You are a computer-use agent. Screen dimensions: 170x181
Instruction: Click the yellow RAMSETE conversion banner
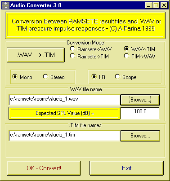tap(85, 25)
